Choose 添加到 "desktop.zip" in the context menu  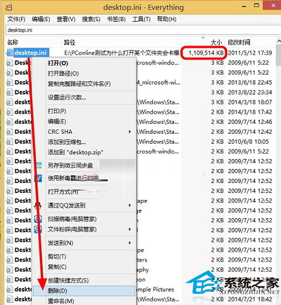pyautogui.click(x=76, y=152)
